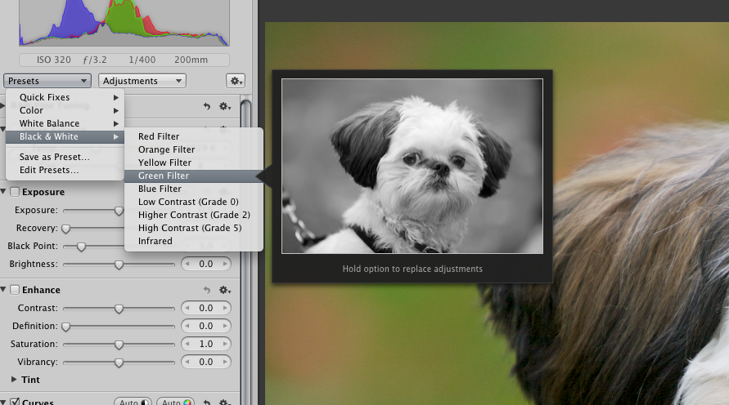The width and height of the screenshot is (729, 405).
Task: Open the Adjustments dropdown
Action: [142, 81]
